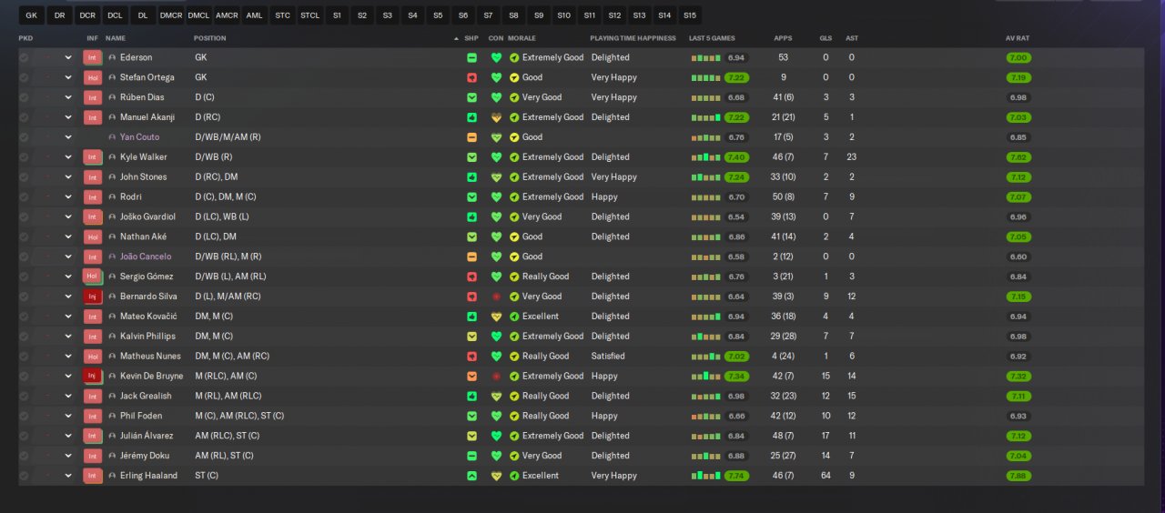This screenshot has height=513, width=1165.
Task: Click Sergio Gómez's Hol status badge
Action: 92,277
